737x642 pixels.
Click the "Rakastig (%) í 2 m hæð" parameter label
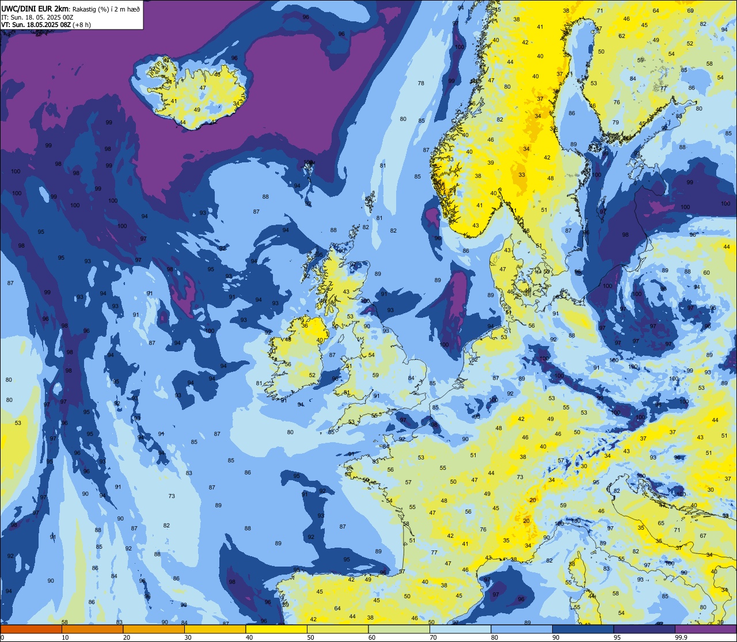(x=105, y=9)
